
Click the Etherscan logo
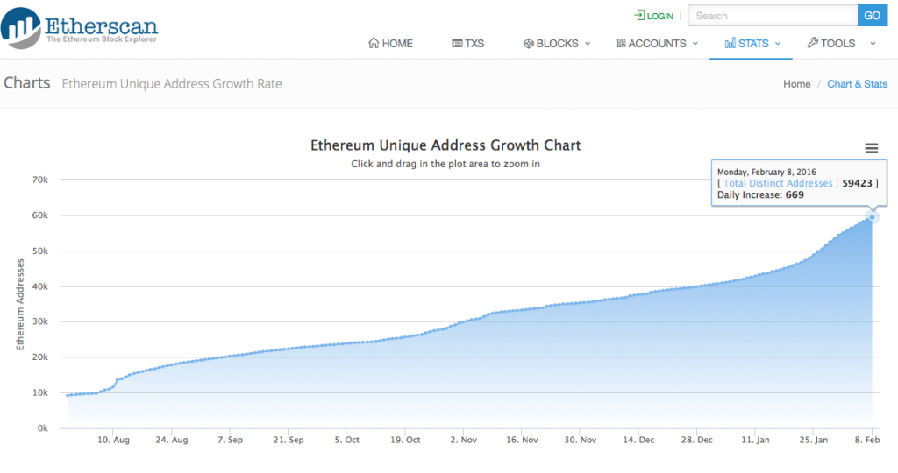[x=80, y=28]
